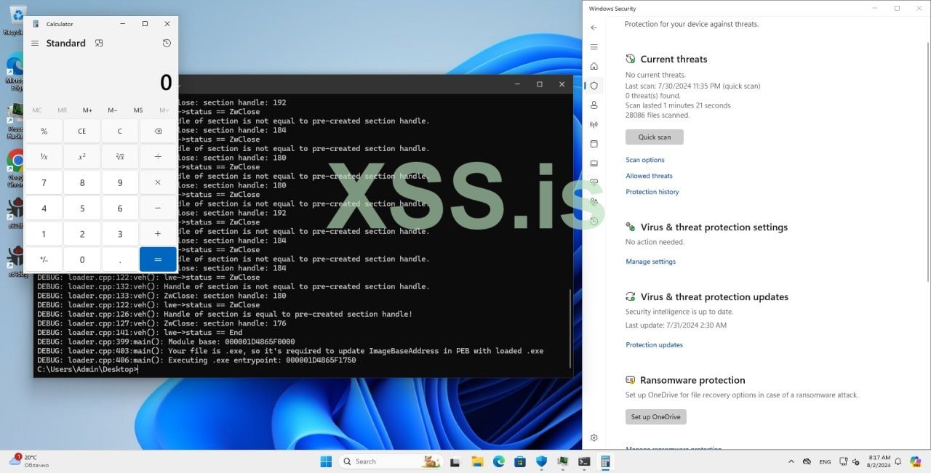Open Manage settings link
The image size is (931, 473).
[x=650, y=262]
